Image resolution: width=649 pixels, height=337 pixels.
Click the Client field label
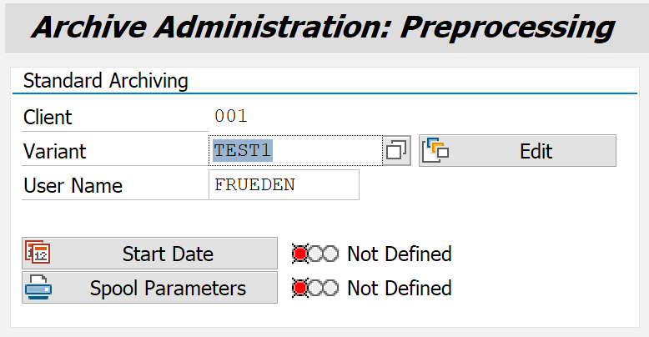tap(48, 118)
